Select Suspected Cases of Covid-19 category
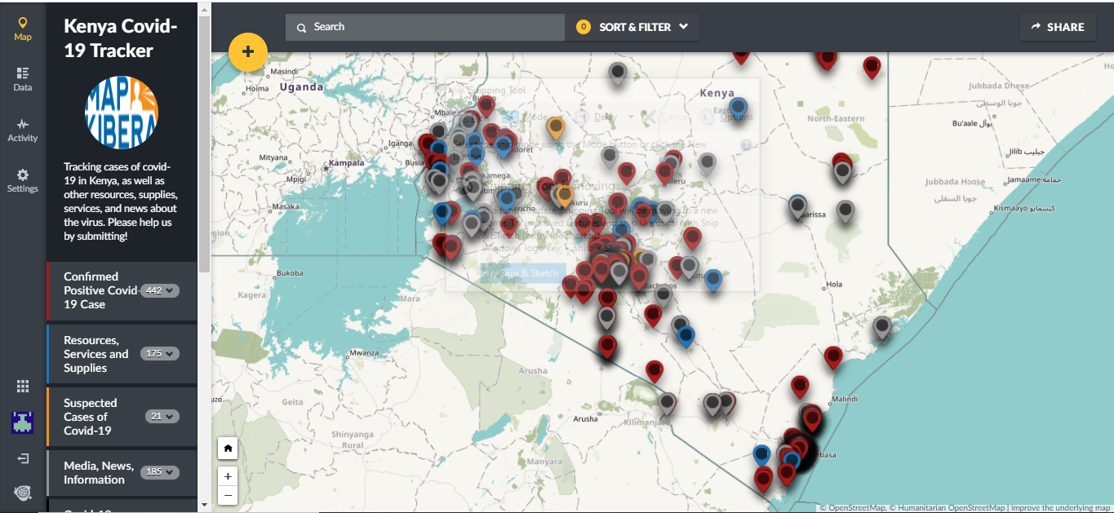This screenshot has height=513, width=1114. [x=122, y=417]
